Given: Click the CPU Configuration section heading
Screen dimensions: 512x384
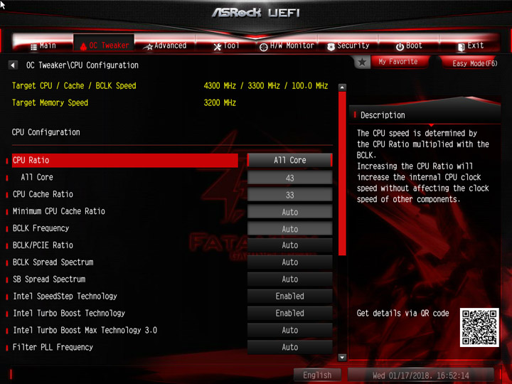Looking at the screenshot, I should tap(46, 132).
